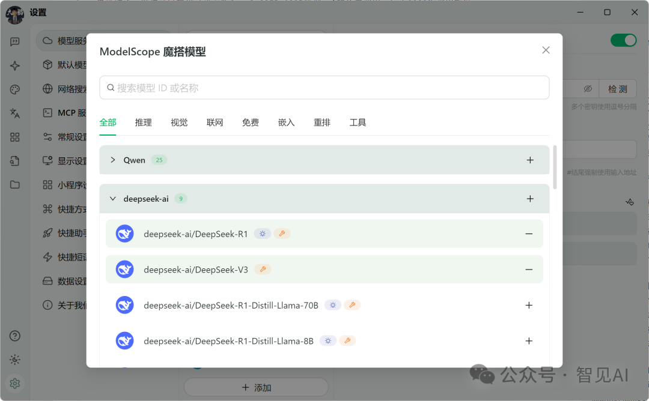Open the knowledge base sidebar icon
Screen dimensions: 649x401
click(15, 161)
